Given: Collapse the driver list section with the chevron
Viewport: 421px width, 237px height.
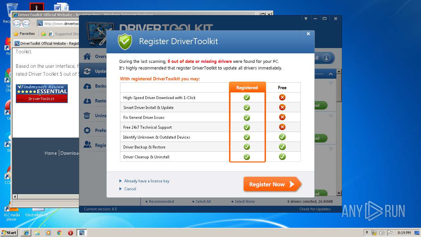Looking at the screenshot, I should [331, 74].
